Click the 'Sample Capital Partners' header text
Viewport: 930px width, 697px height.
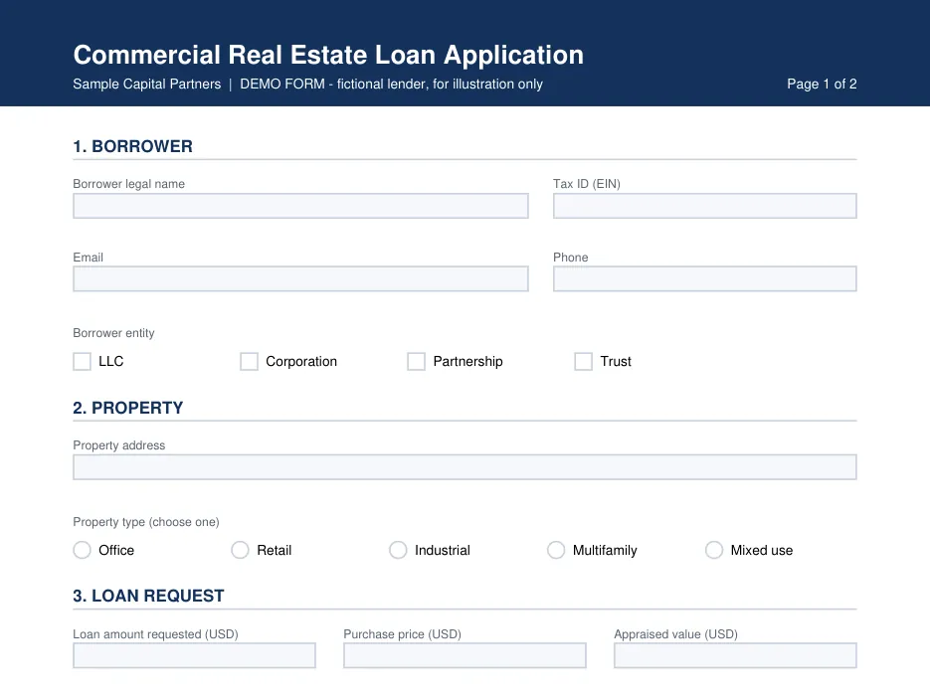point(146,85)
